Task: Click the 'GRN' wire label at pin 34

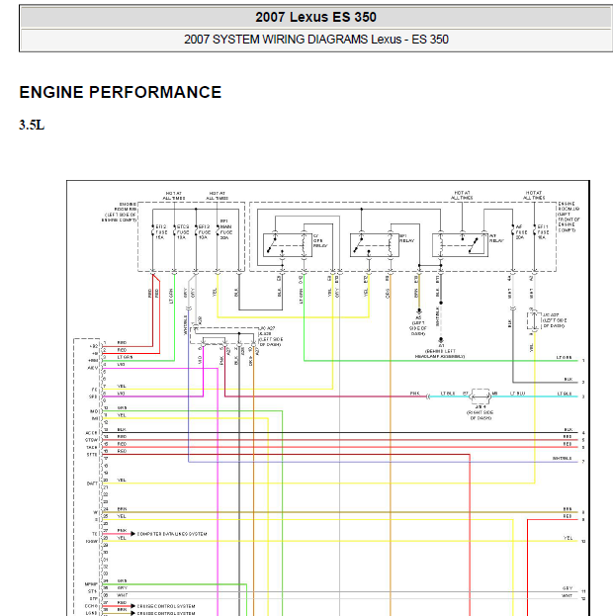Action: pos(122,581)
